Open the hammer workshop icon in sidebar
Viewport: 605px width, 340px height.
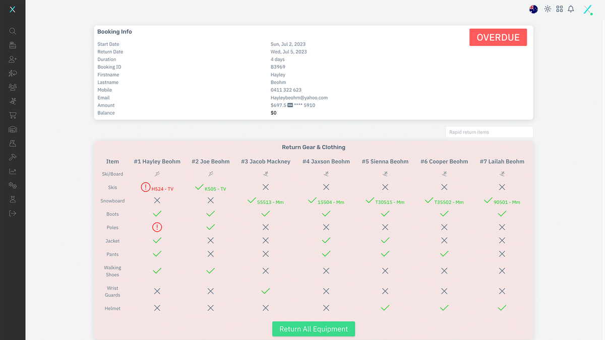(x=13, y=157)
